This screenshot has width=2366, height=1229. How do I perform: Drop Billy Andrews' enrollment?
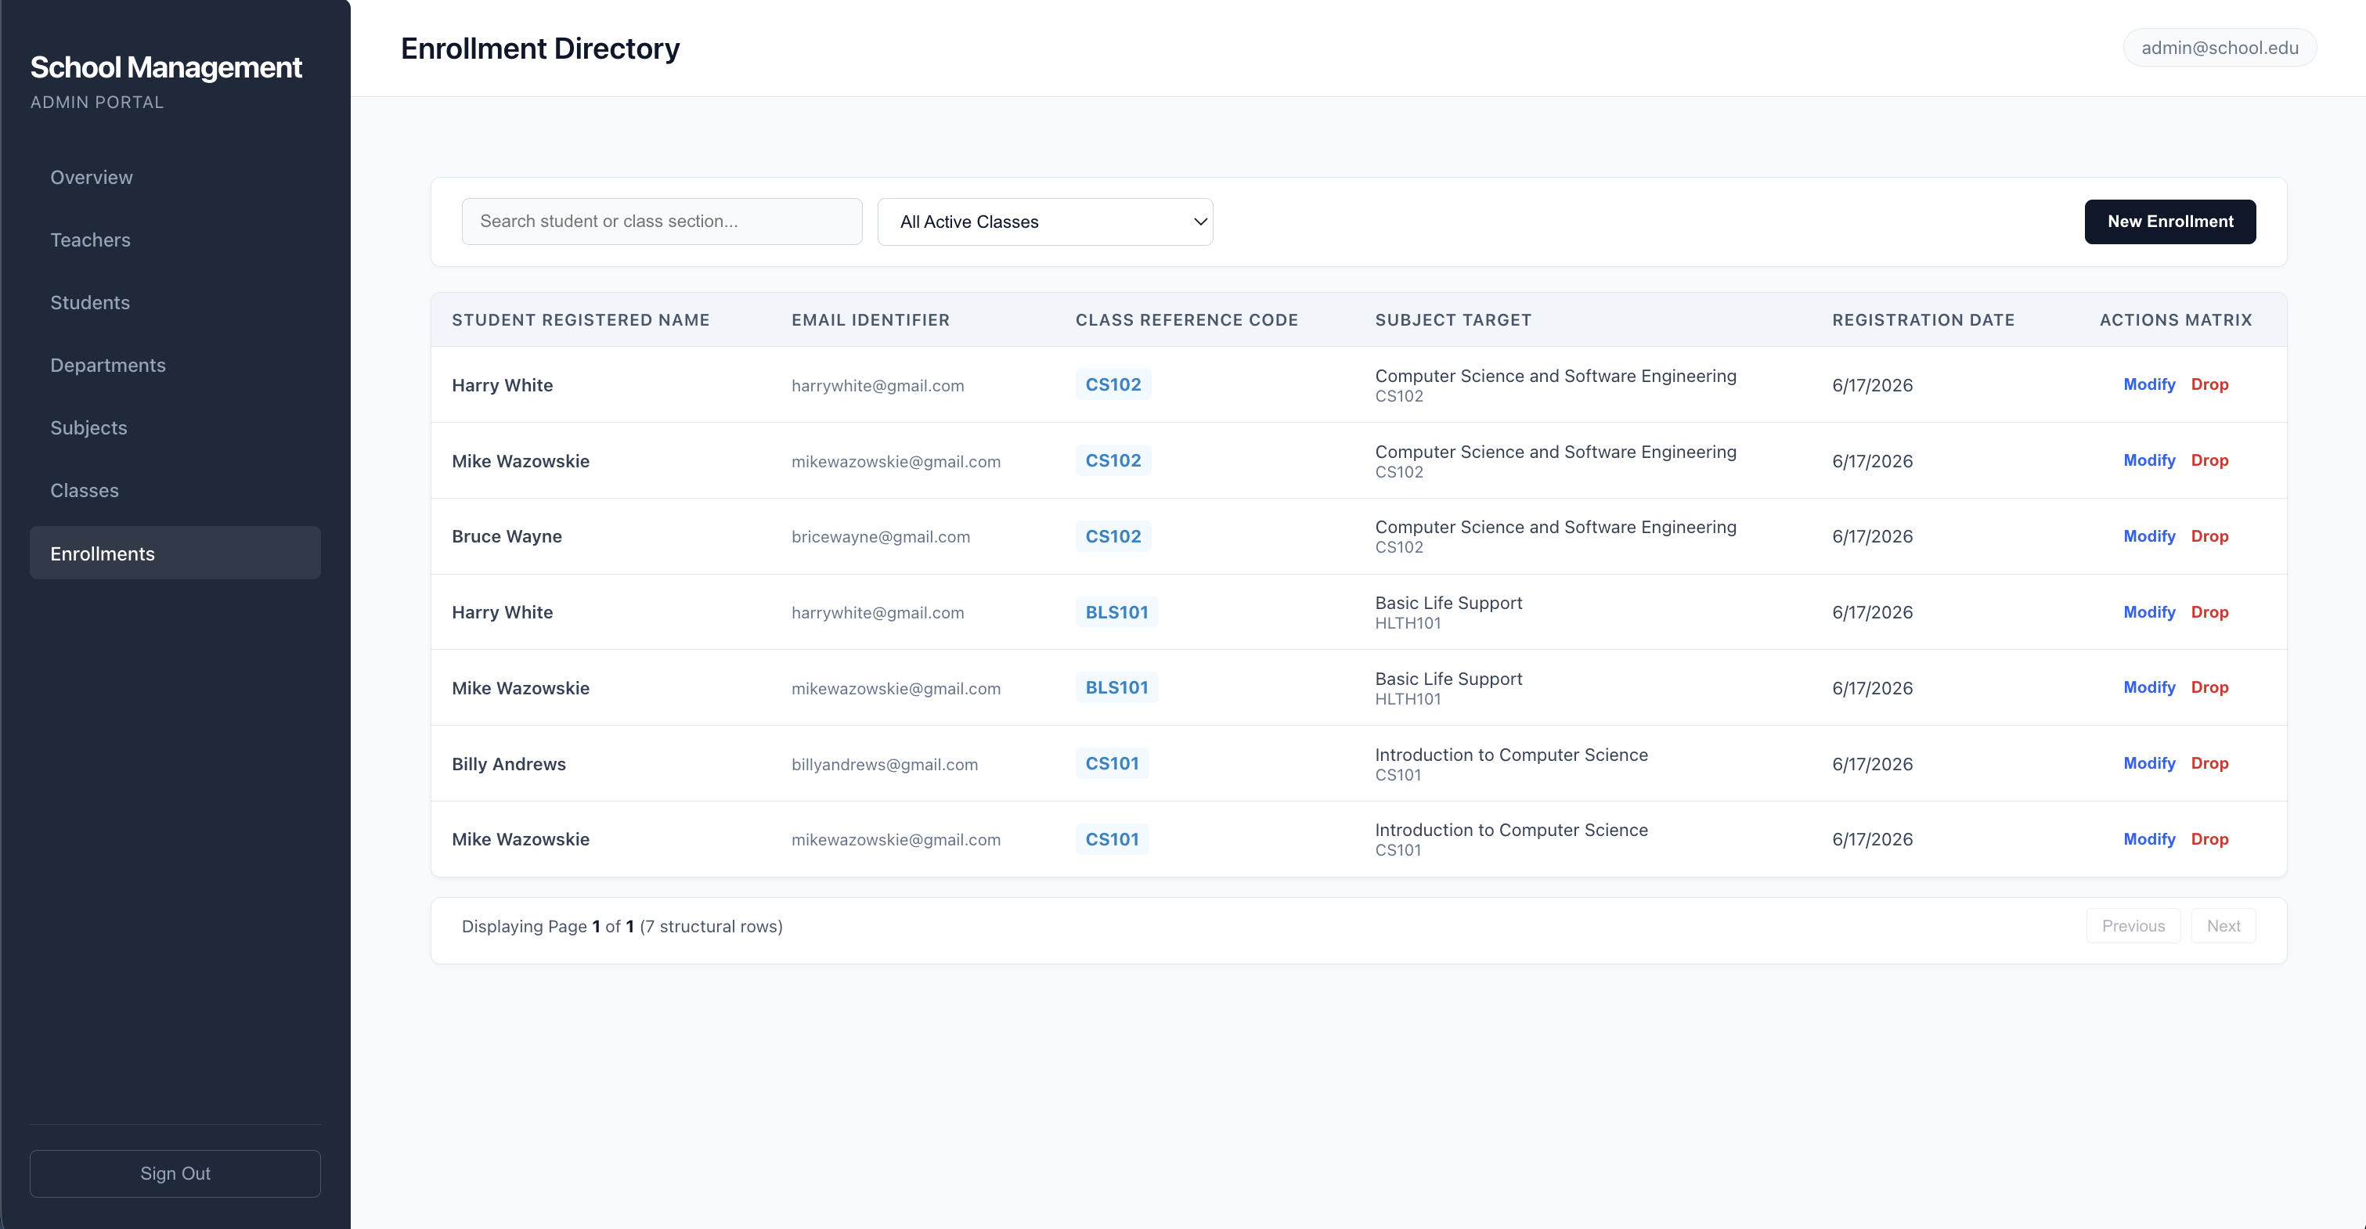pos(2209,763)
